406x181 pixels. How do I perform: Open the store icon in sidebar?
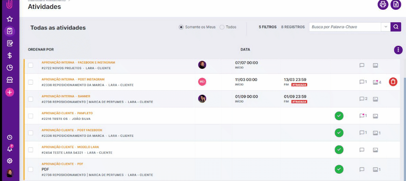click(10, 80)
